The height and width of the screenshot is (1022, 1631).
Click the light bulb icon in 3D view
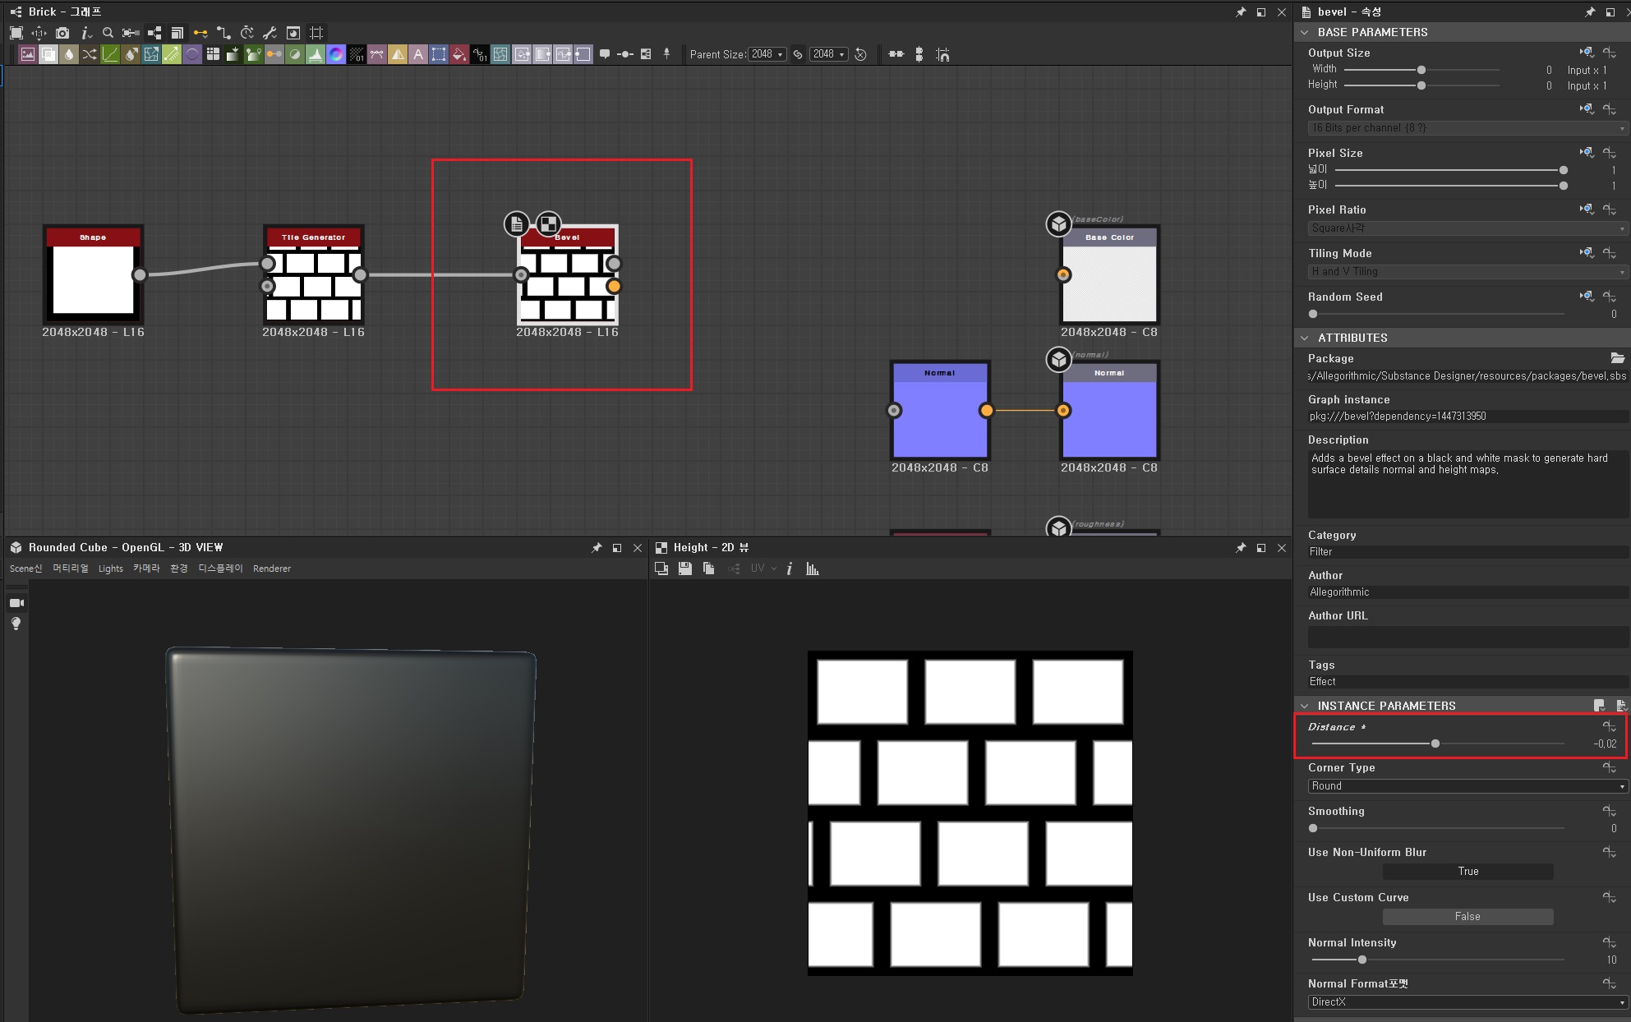click(x=16, y=624)
